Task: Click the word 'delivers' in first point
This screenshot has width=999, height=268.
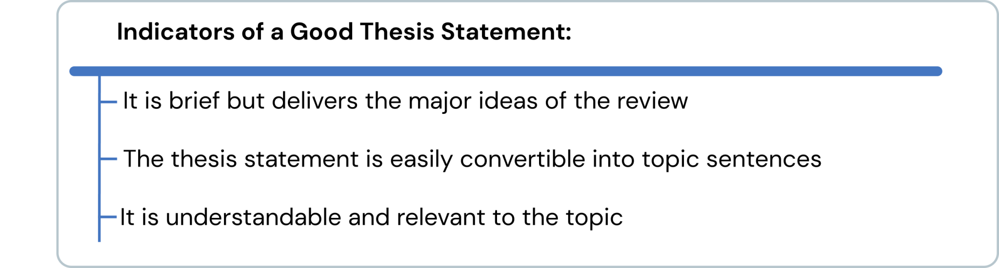Action: click(315, 101)
